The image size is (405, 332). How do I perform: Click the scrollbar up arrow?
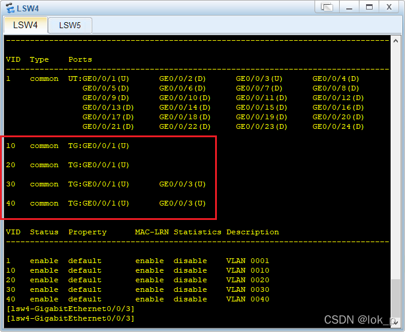395,41
